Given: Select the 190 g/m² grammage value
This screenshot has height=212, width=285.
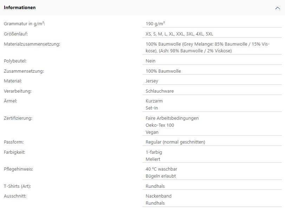Looking at the screenshot, I should (155, 24).
